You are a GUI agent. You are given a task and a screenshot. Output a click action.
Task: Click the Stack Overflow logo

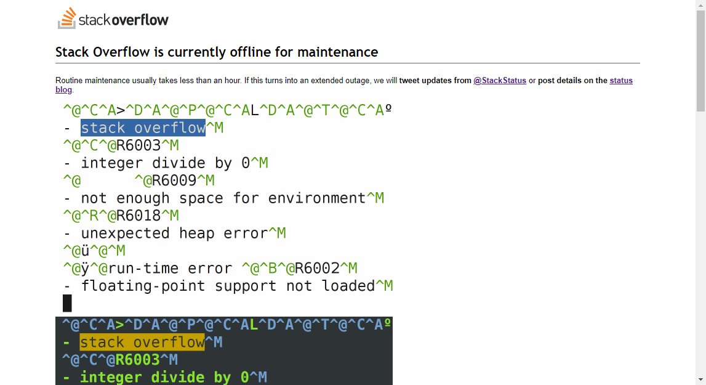pyautogui.click(x=113, y=18)
